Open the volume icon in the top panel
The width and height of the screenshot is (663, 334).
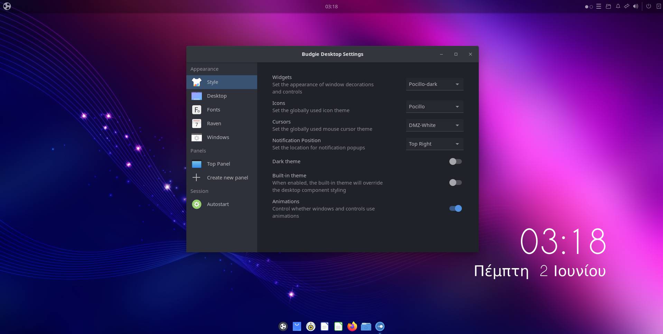[636, 6]
